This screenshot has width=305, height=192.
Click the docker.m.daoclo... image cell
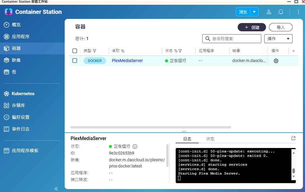[249, 61]
